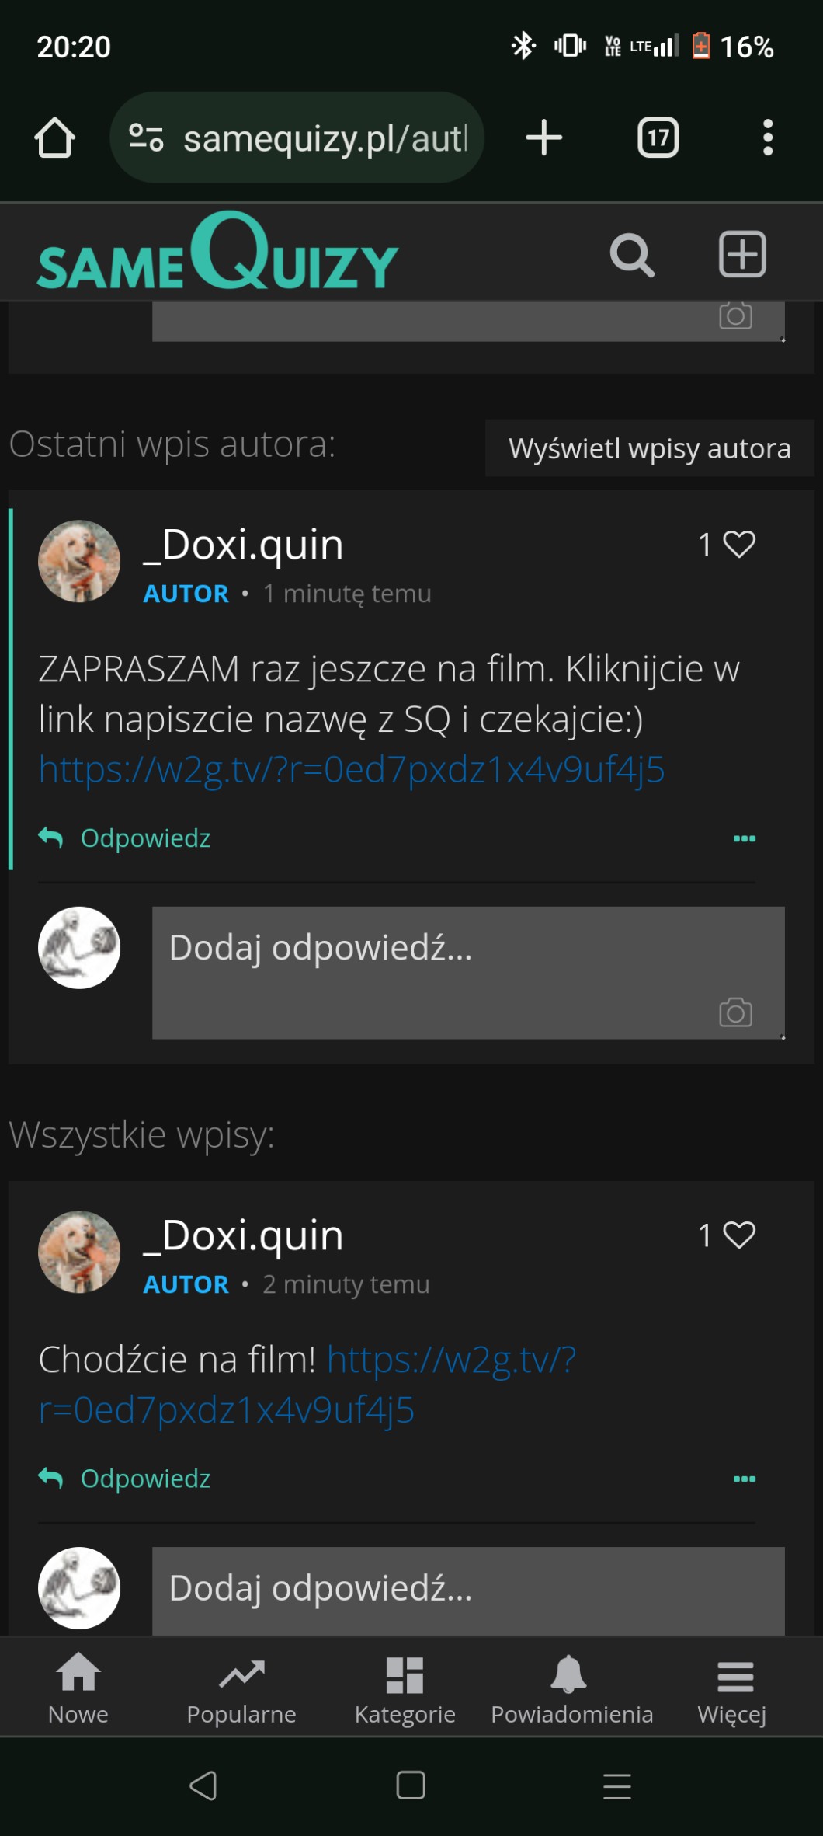Like the "Chodźcie na film!" post

(738, 1235)
